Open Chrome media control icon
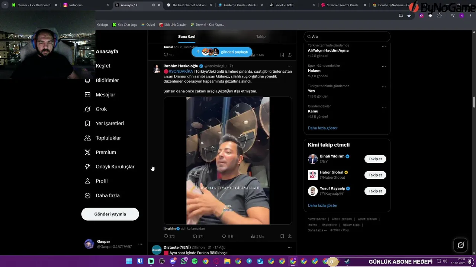476x267 pixels. [x=453, y=16]
